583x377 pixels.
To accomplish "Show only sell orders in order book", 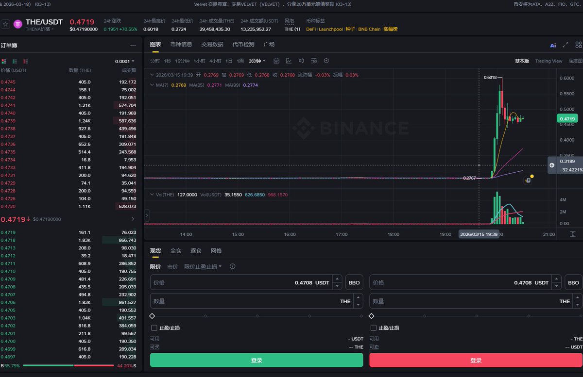I will coord(25,61).
